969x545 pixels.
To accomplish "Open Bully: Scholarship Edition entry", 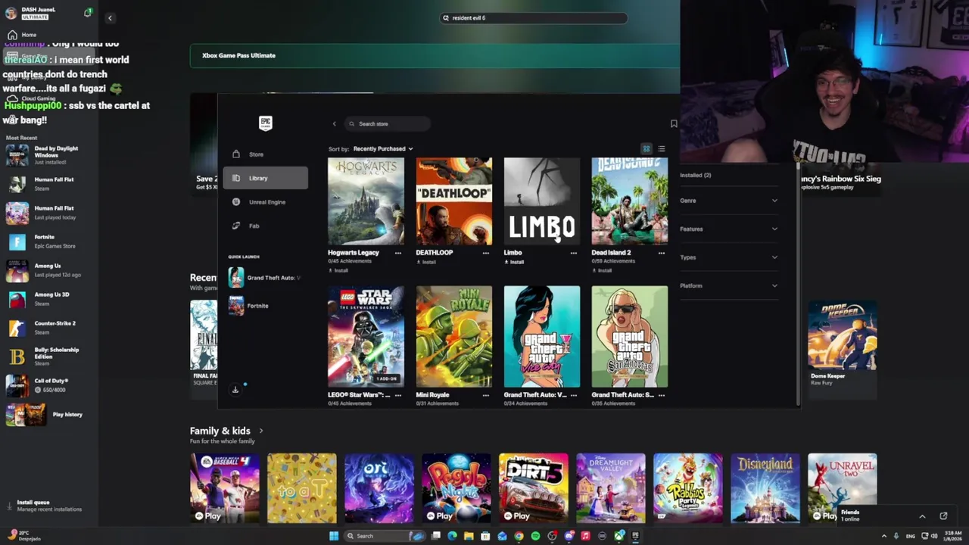I will tap(49, 357).
